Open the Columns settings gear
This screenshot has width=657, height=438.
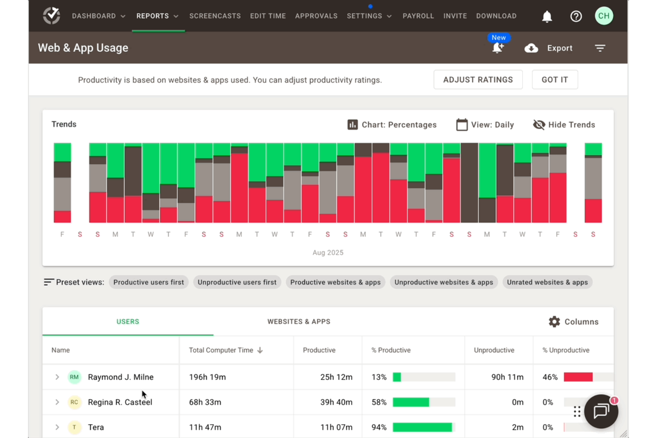point(554,321)
